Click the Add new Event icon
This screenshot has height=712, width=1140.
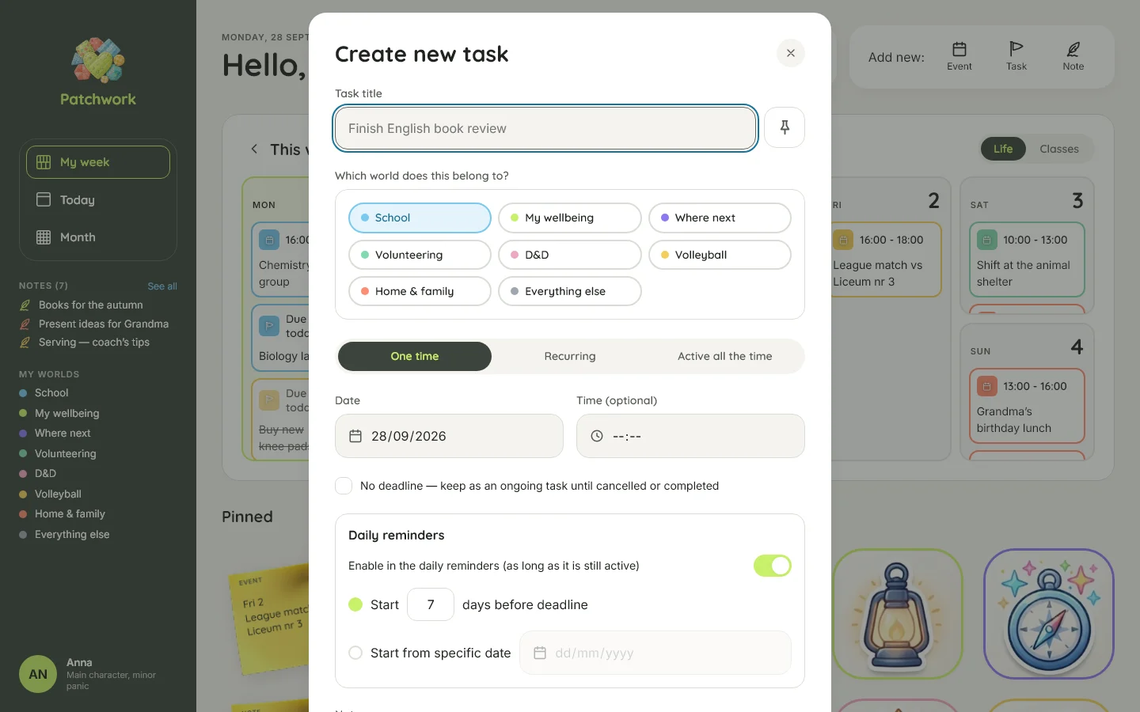(959, 49)
